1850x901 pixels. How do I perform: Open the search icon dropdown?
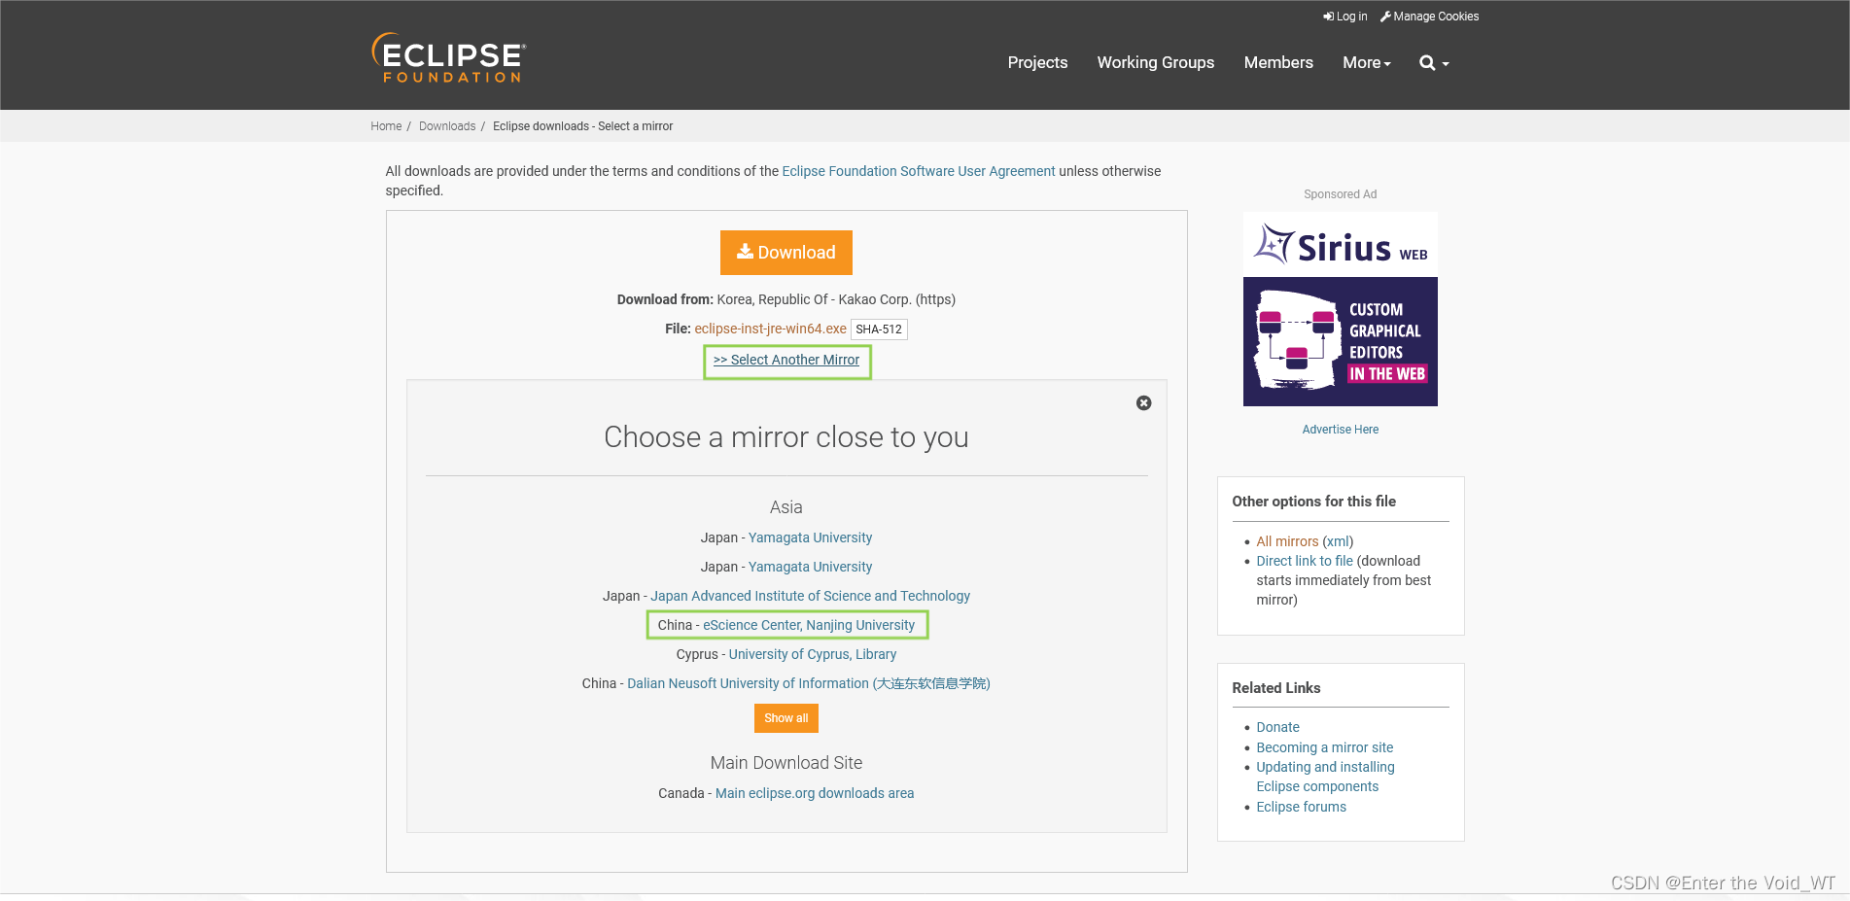click(1434, 63)
